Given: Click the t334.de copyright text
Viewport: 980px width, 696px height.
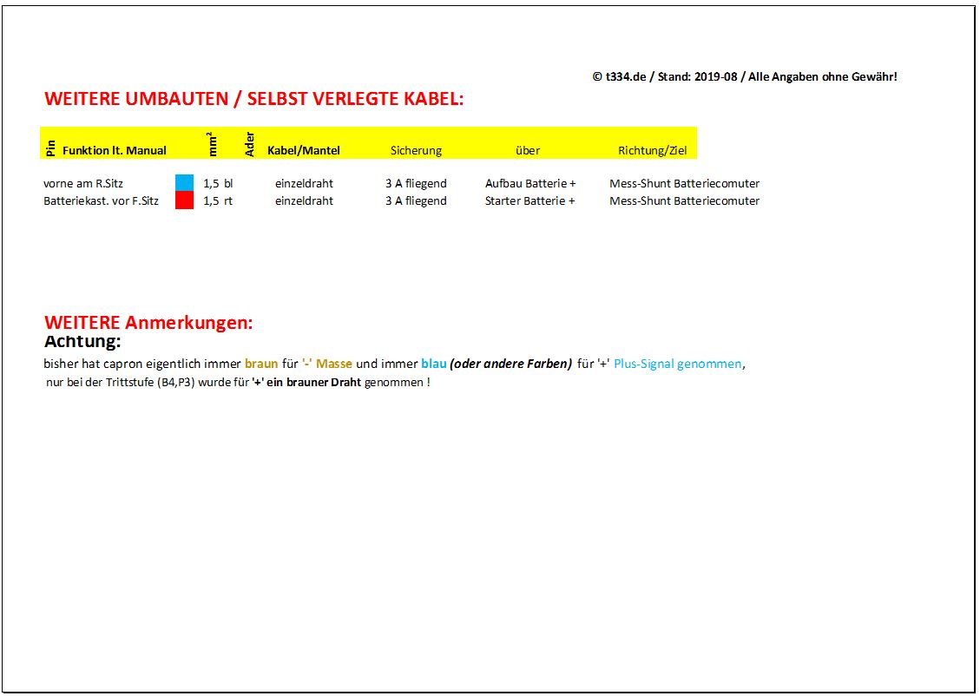Looking at the screenshot, I should pyautogui.click(x=744, y=76).
